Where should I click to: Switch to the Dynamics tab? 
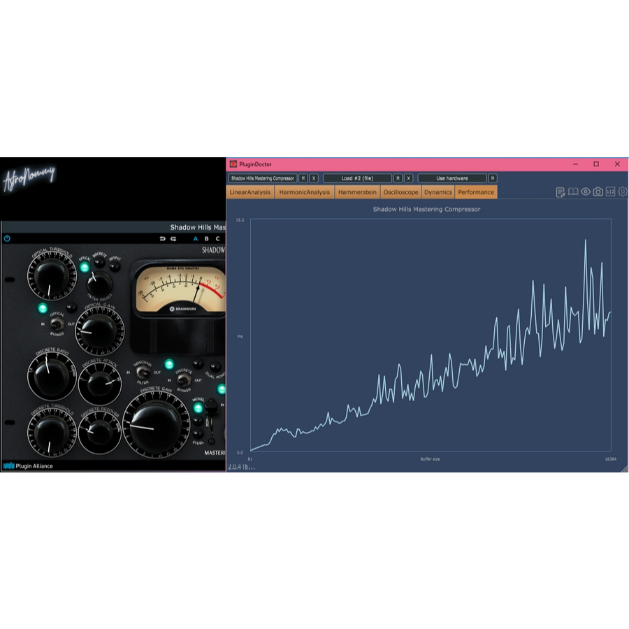tap(438, 192)
